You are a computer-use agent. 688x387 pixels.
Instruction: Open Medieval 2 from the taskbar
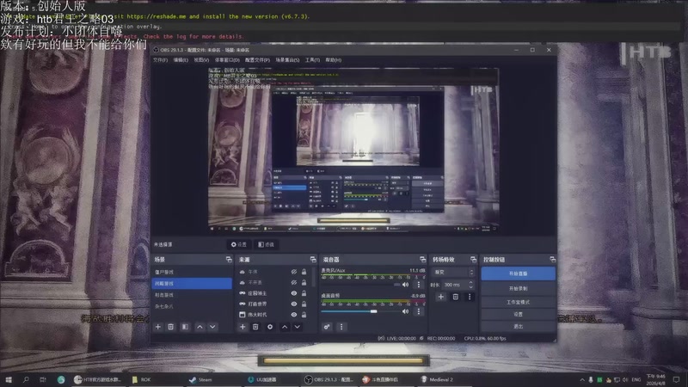coord(437,379)
